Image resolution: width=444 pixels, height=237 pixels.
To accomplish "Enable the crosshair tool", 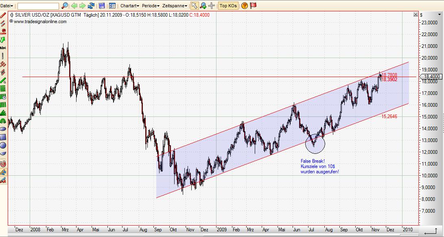I will (212, 5).
